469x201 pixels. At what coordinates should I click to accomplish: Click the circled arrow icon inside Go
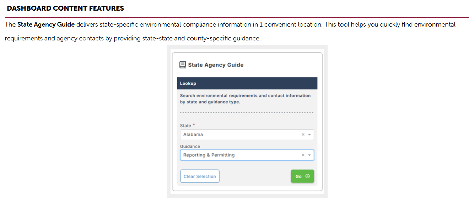pos(308,176)
